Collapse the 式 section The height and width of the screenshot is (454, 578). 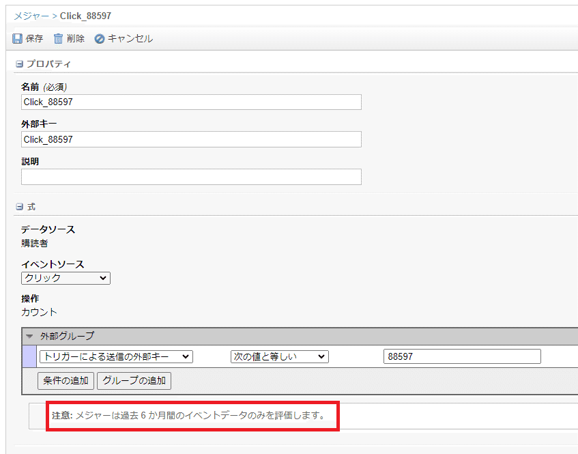(x=19, y=207)
